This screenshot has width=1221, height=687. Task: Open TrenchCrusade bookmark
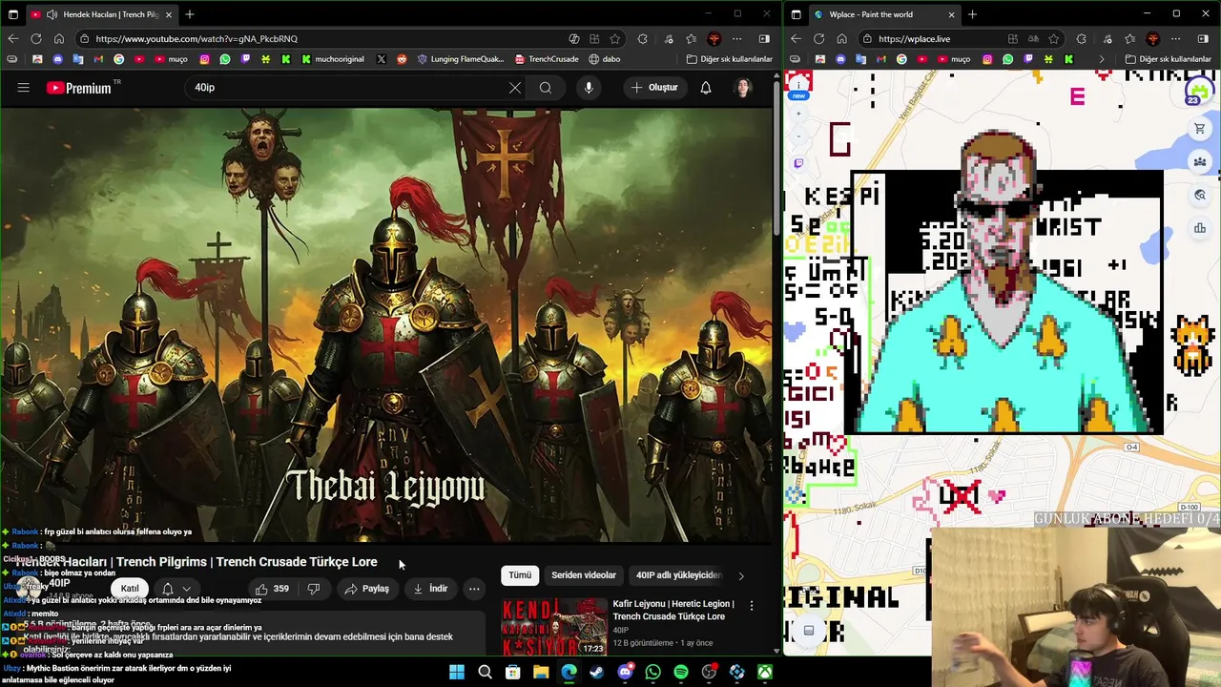(x=547, y=59)
